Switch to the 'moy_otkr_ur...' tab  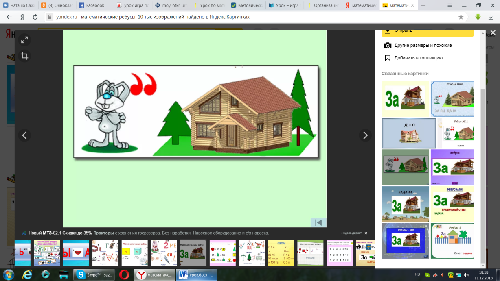point(171,5)
